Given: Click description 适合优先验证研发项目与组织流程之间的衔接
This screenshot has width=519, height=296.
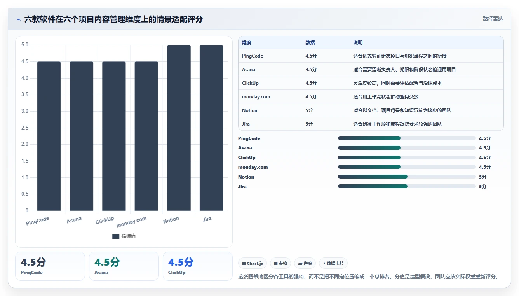Looking at the screenshot, I should [400, 56].
